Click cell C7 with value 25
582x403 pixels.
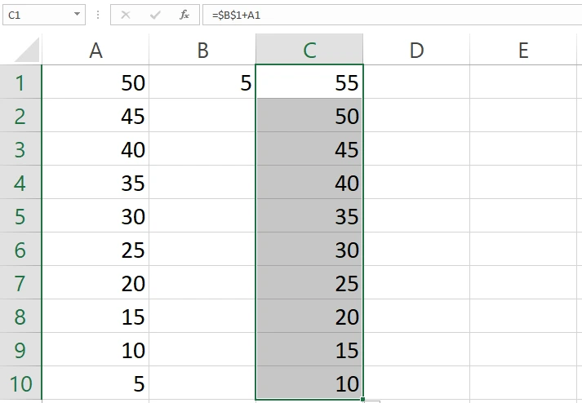coord(309,282)
